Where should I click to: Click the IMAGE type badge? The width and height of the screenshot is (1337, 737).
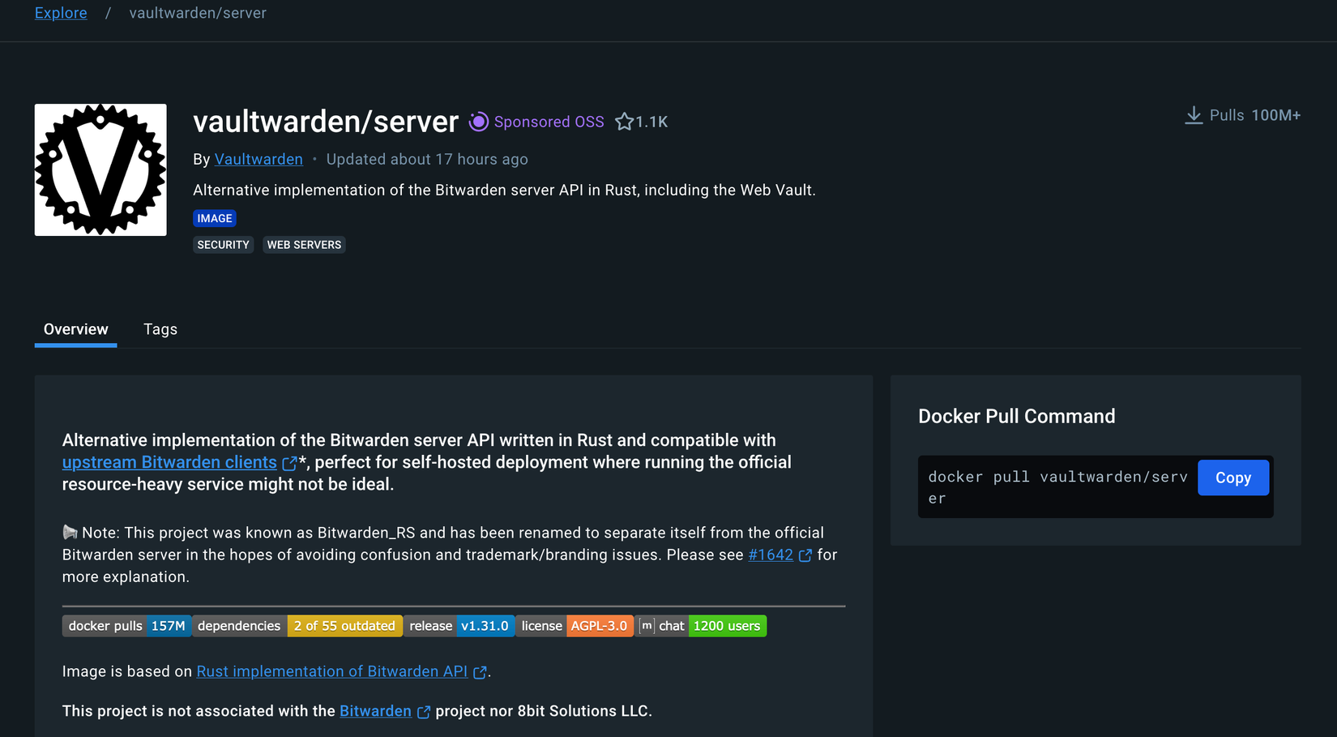point(215,218)
